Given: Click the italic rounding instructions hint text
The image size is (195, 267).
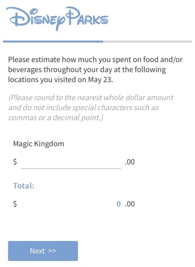Looking at the screenshot, I should (91, 108).
